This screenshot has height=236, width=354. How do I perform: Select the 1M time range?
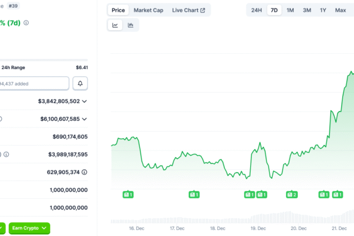pos(290,10)
